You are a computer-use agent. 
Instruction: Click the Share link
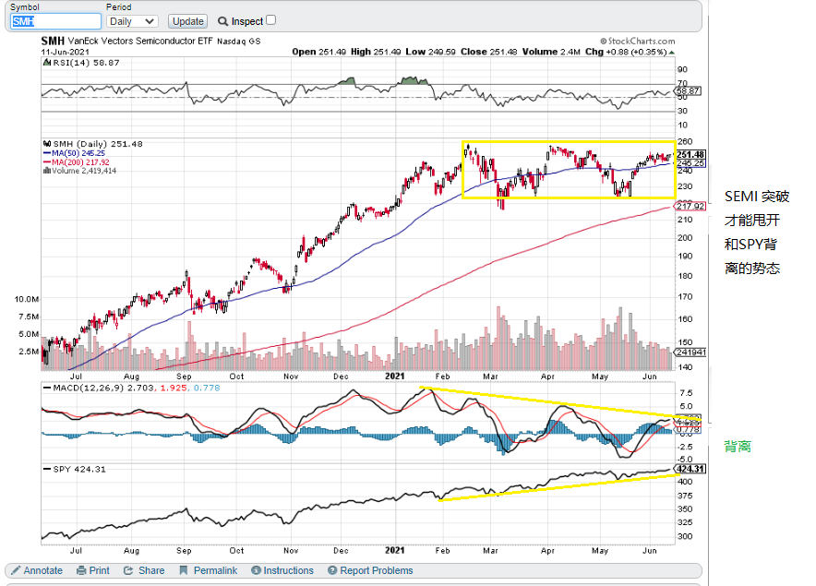(151, 570)
